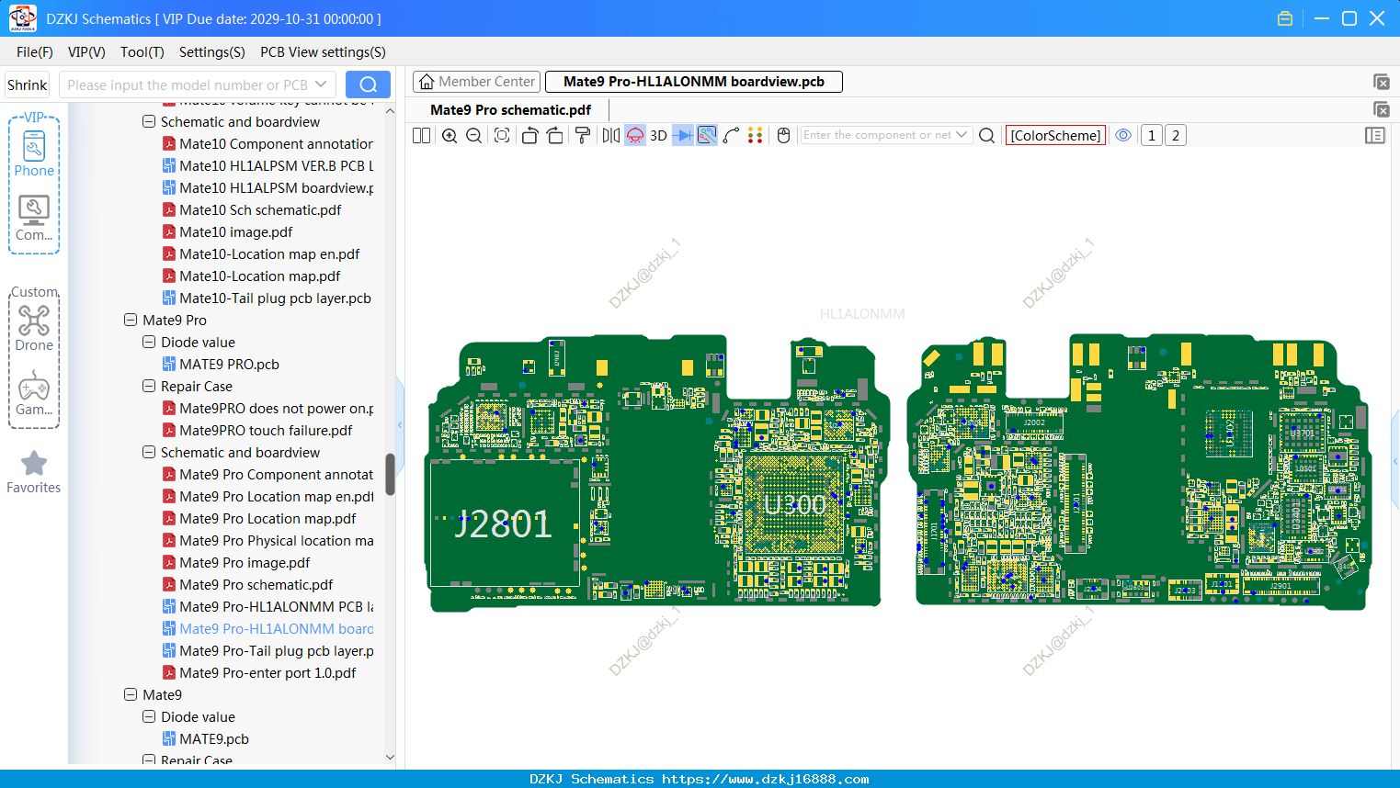Image resolution: width=1400 pixels, height=788 pixels.
Task: Mirror flip the board view
Action: pos(611,135)
